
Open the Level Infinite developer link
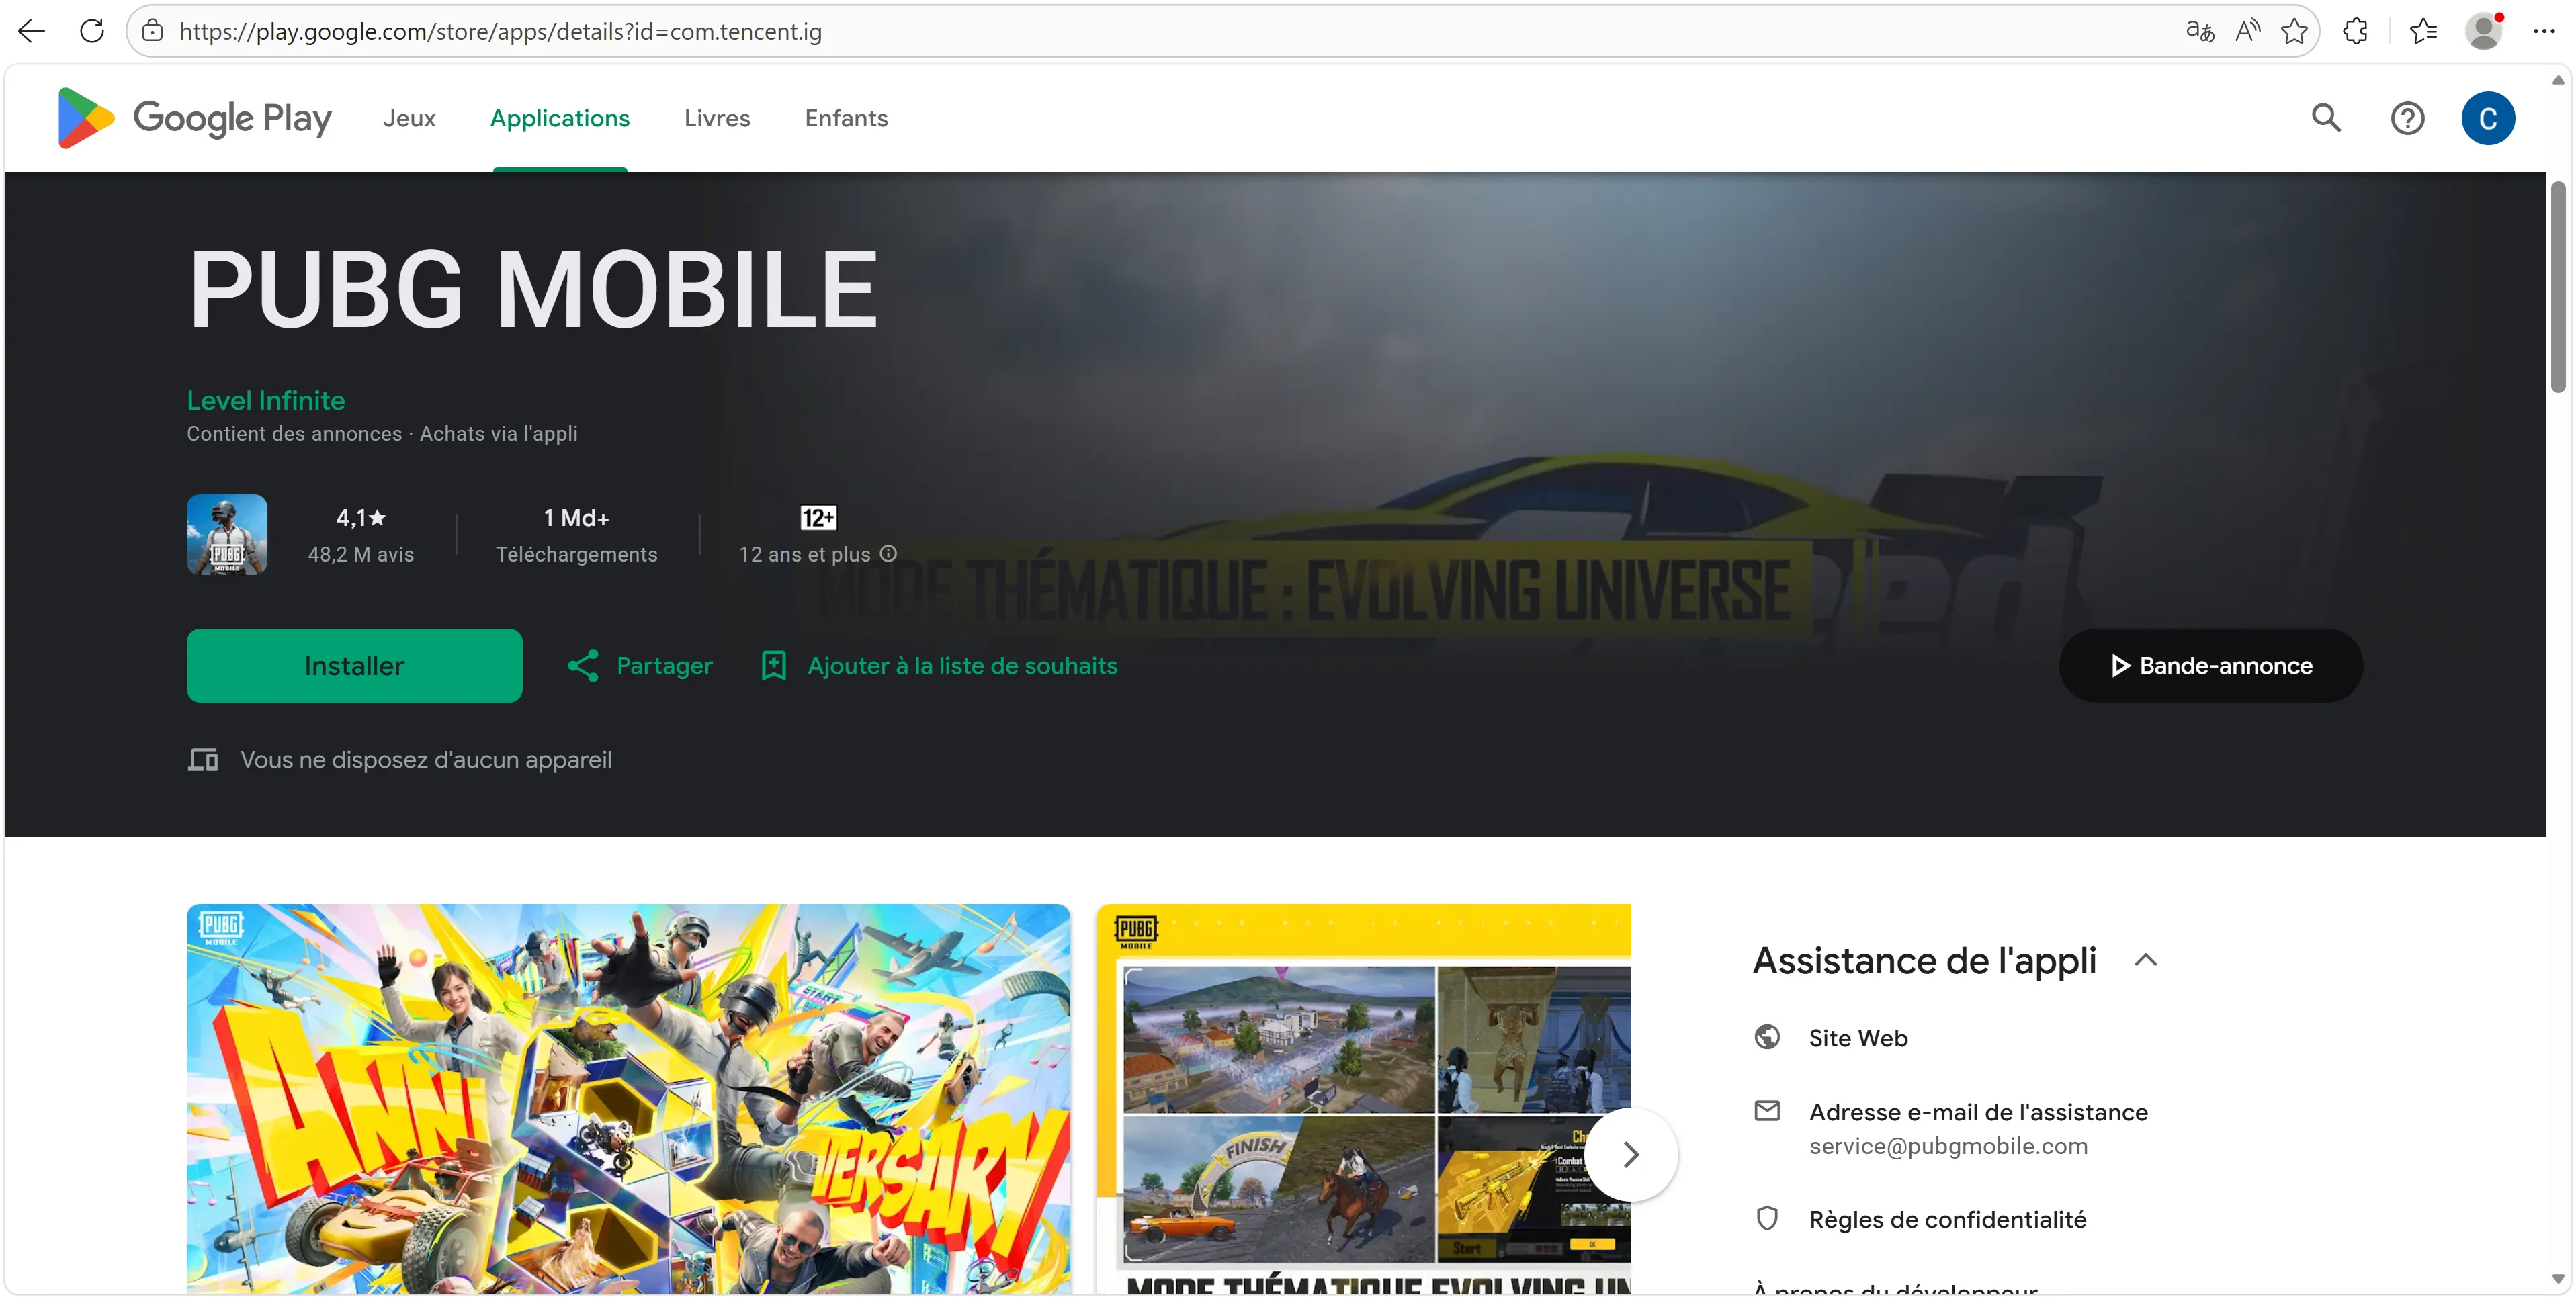click(x=265, y=400)
